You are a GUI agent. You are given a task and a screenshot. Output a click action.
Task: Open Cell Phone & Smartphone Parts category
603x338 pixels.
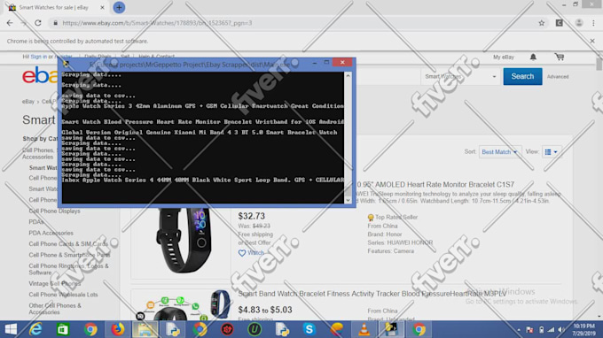point(69,255)
